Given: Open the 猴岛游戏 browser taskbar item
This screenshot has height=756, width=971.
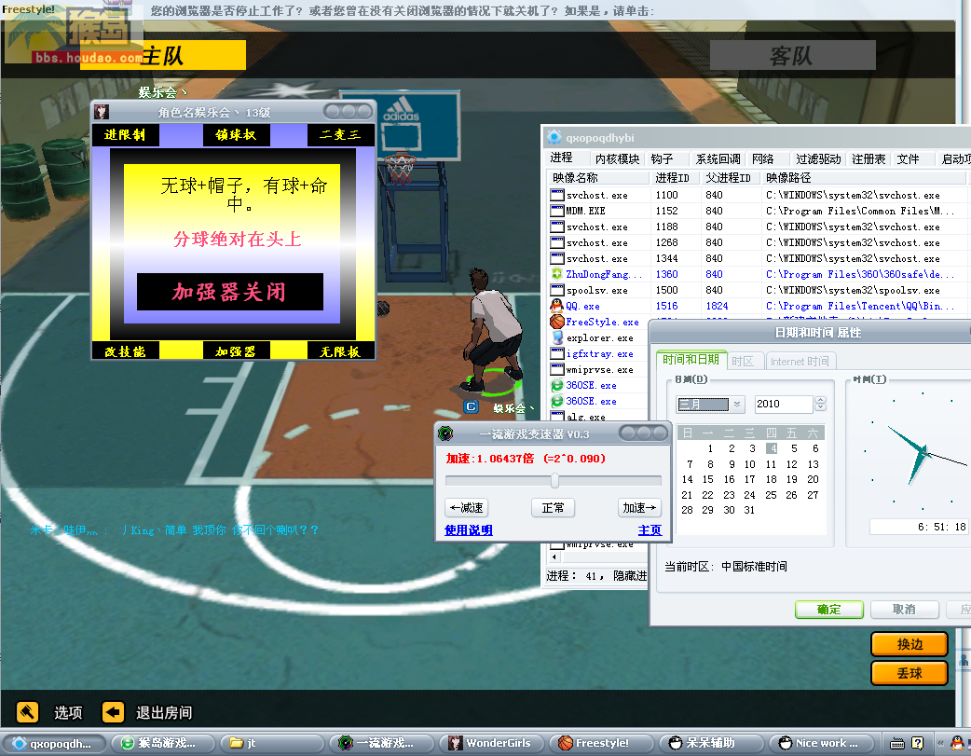Looking at the screenshot, I should [163, 743].
